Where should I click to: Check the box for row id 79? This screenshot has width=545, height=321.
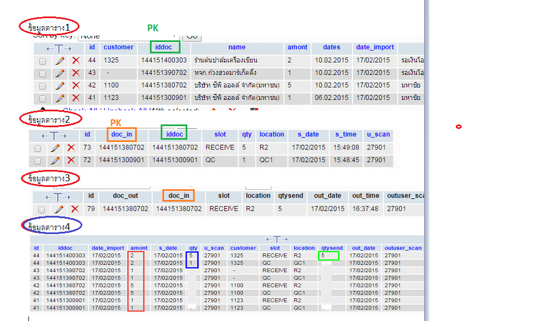pos(42,210)
